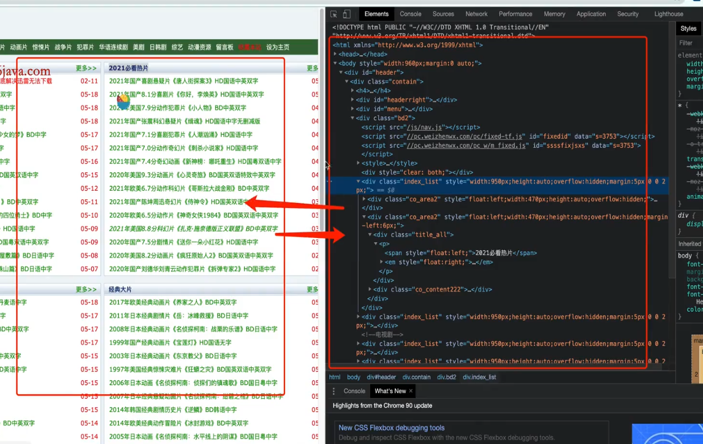Activate the inspect element picker icon
Image resolution: width=703 pixels, height=444 pixels.
[333, 14]
